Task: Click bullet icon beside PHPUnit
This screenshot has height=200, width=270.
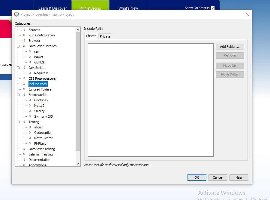Action: tap(30, 143)
